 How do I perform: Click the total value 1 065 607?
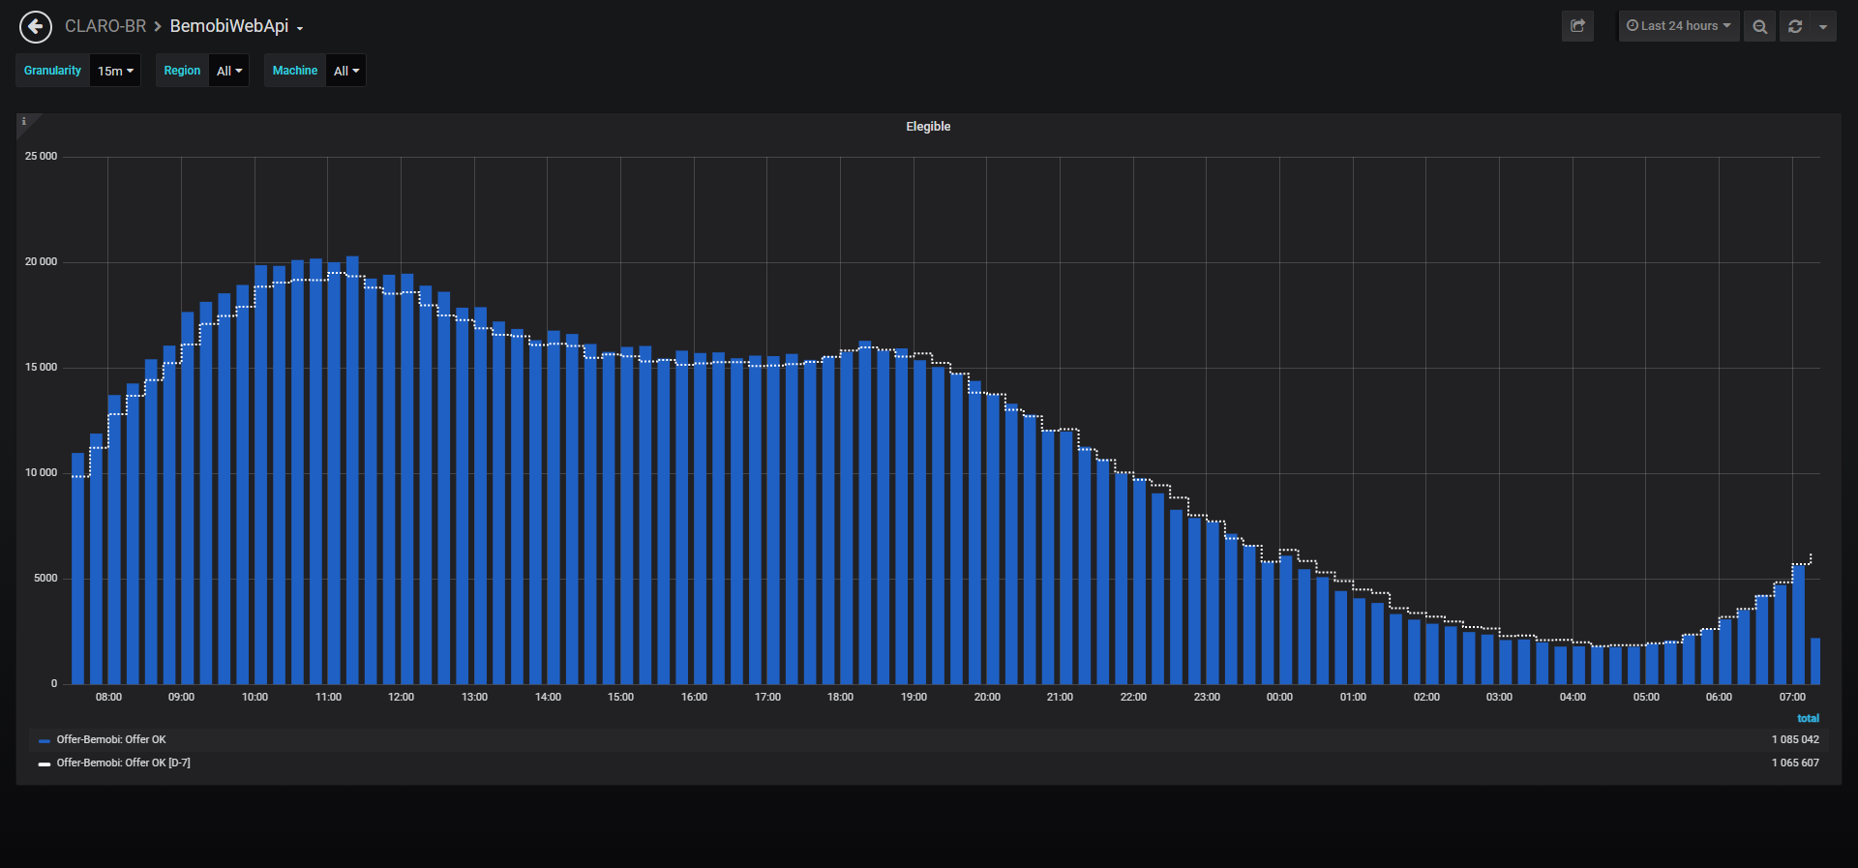(1795, 763)
